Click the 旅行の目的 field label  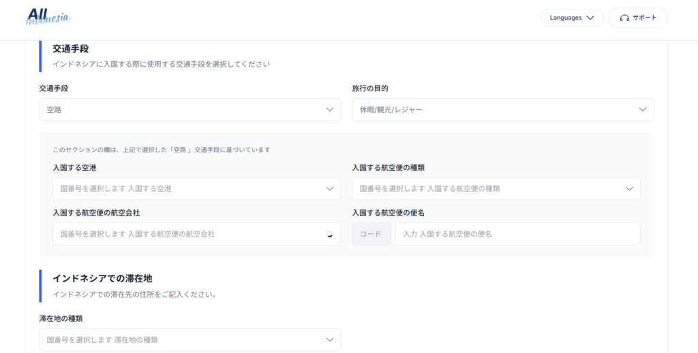point(370,88)
